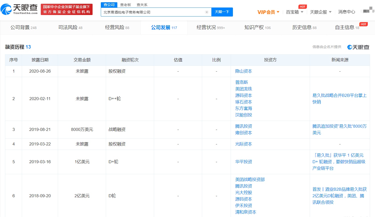Open 源码资本 in the D++轮 row

tap(243, 95)
